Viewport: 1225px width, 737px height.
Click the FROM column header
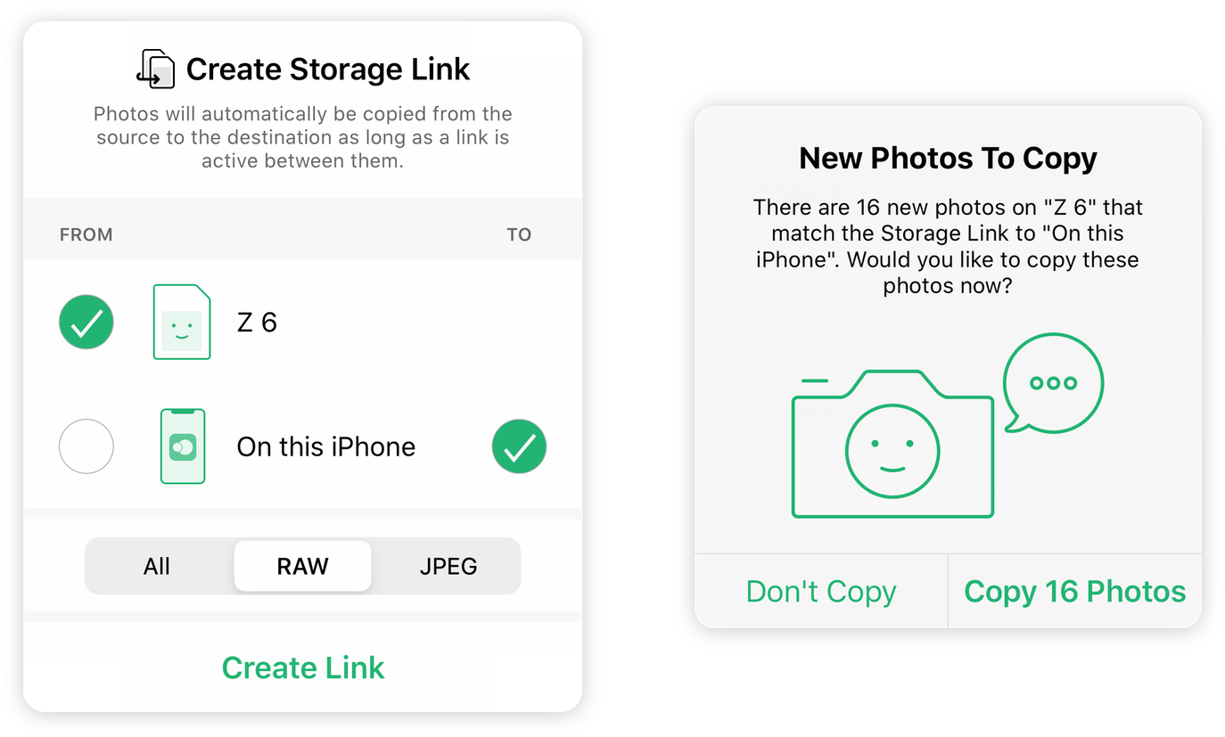click(86, 235)
